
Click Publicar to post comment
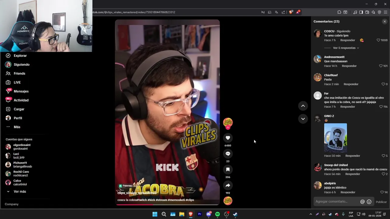tap(381, 202)
